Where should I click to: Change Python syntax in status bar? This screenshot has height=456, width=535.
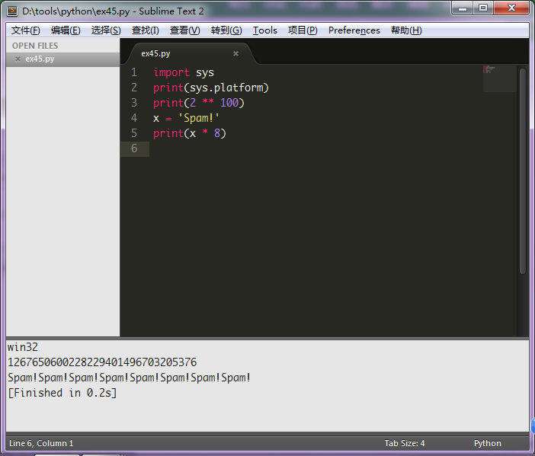click(487, 443)
